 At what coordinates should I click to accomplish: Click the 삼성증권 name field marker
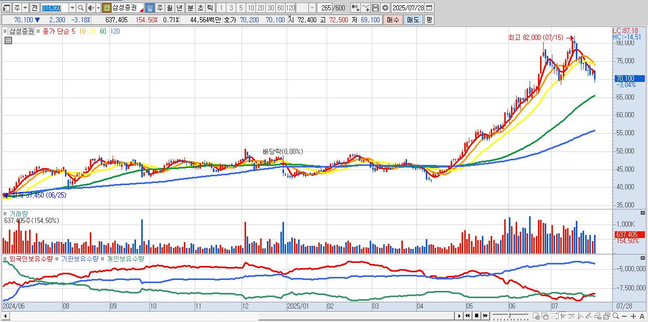141,10
